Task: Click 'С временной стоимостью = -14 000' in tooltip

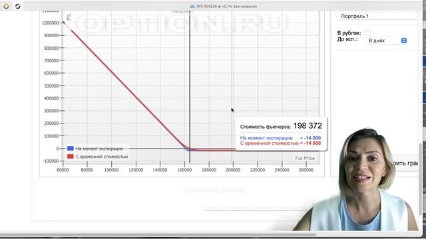Action: [x=280, y=143]
